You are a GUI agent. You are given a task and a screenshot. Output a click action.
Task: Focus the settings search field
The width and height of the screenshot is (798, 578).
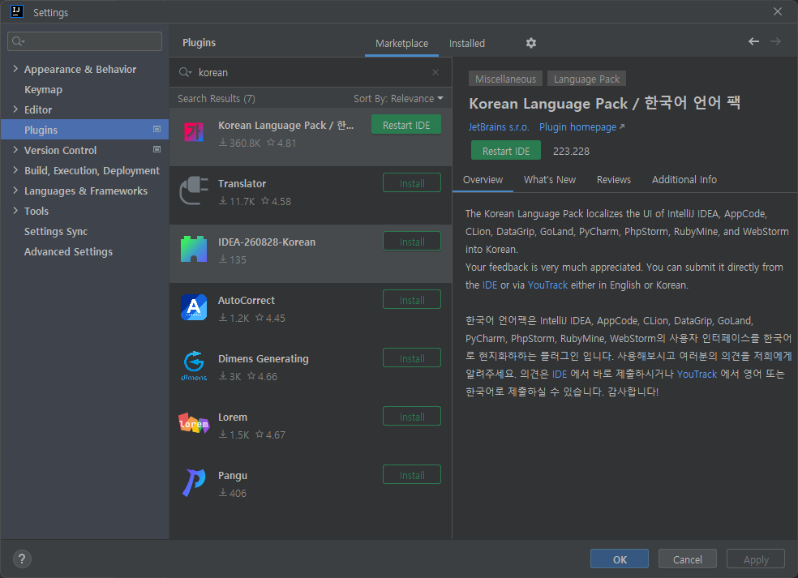point(85,41)
